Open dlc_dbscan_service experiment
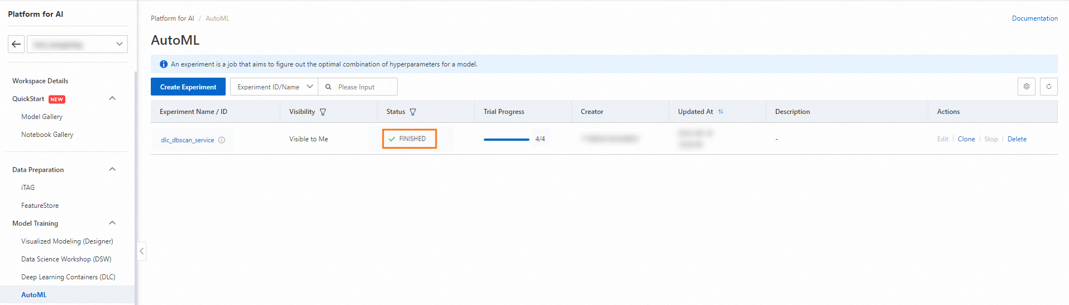The height and width of the screenshot is (305, 1069). (x=187, y=140)
